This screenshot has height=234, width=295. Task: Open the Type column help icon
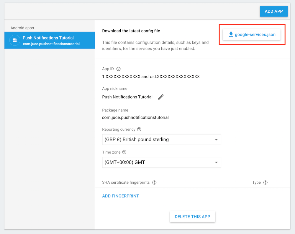click(x=265, y=182)
